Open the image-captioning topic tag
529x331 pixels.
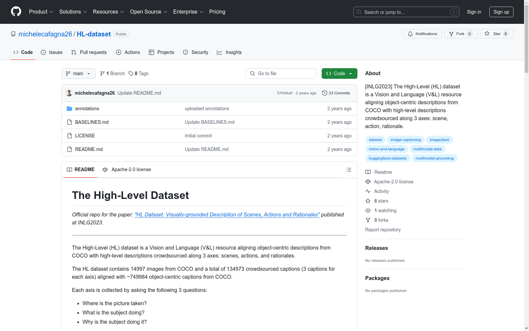[406, 140]
